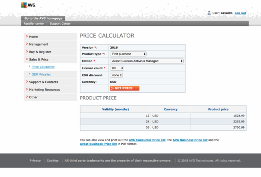The image size is (261, 177).
Task: Switch to the Support Center tab
Action: tap(60, 24)
